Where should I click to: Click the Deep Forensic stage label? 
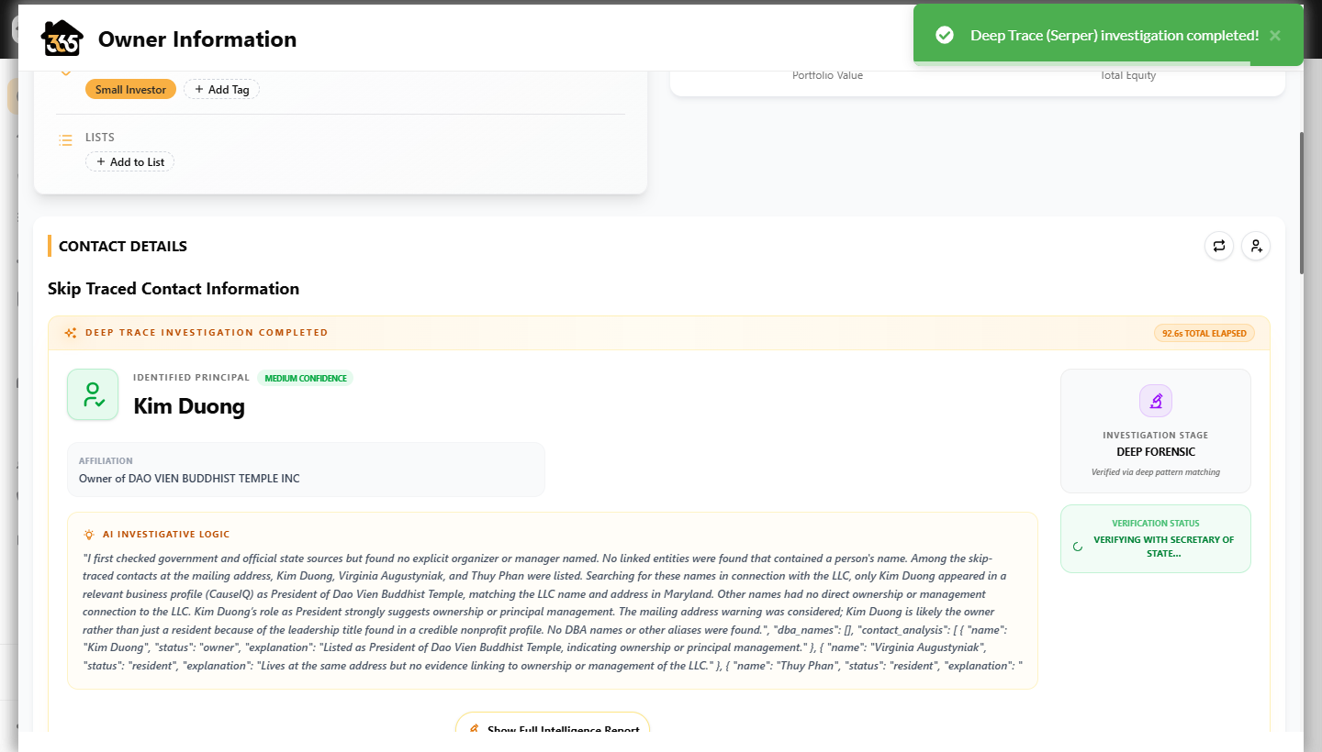(1156, 452)
